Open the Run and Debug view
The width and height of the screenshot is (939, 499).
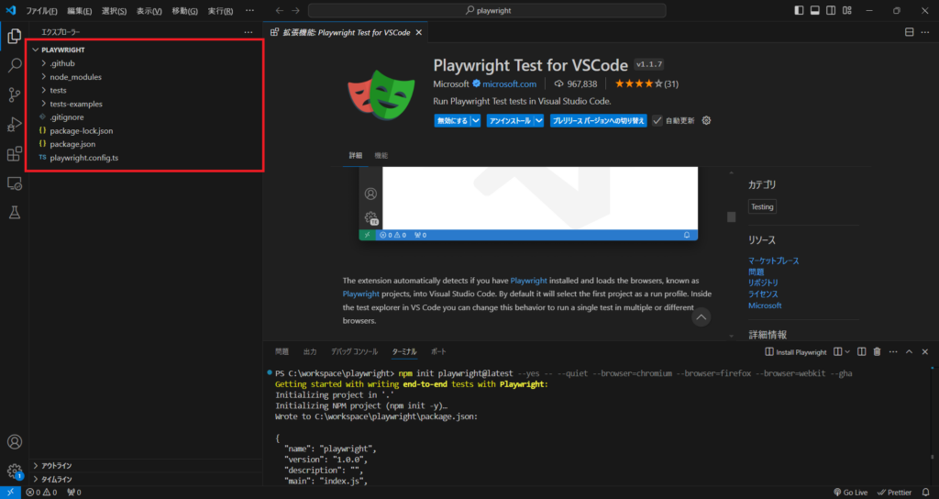click(x=15, y=125)
